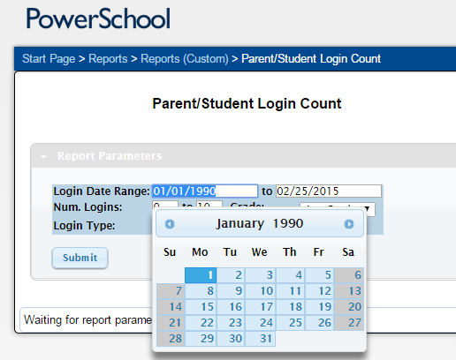
Task: Pick January 11 in the datepicker
Action: click(290, 291)
